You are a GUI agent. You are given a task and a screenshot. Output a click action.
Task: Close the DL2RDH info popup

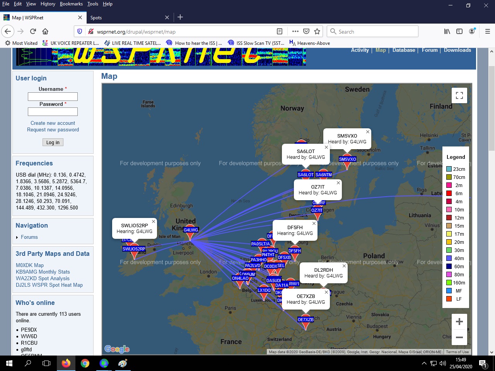click(x=344, y=266)
